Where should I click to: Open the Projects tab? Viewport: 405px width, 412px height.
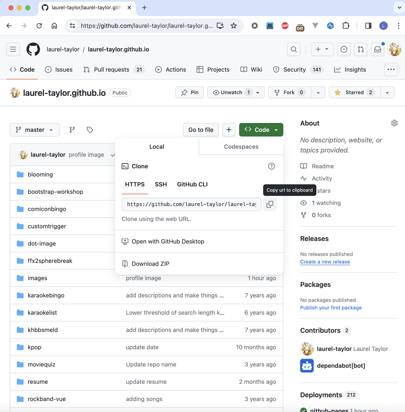[x=213, y=70]
